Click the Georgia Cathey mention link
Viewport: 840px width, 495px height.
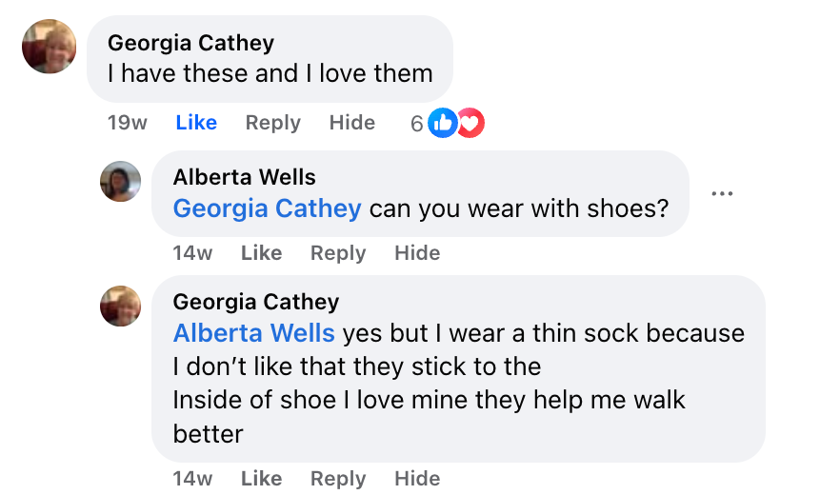pos(267,208)
